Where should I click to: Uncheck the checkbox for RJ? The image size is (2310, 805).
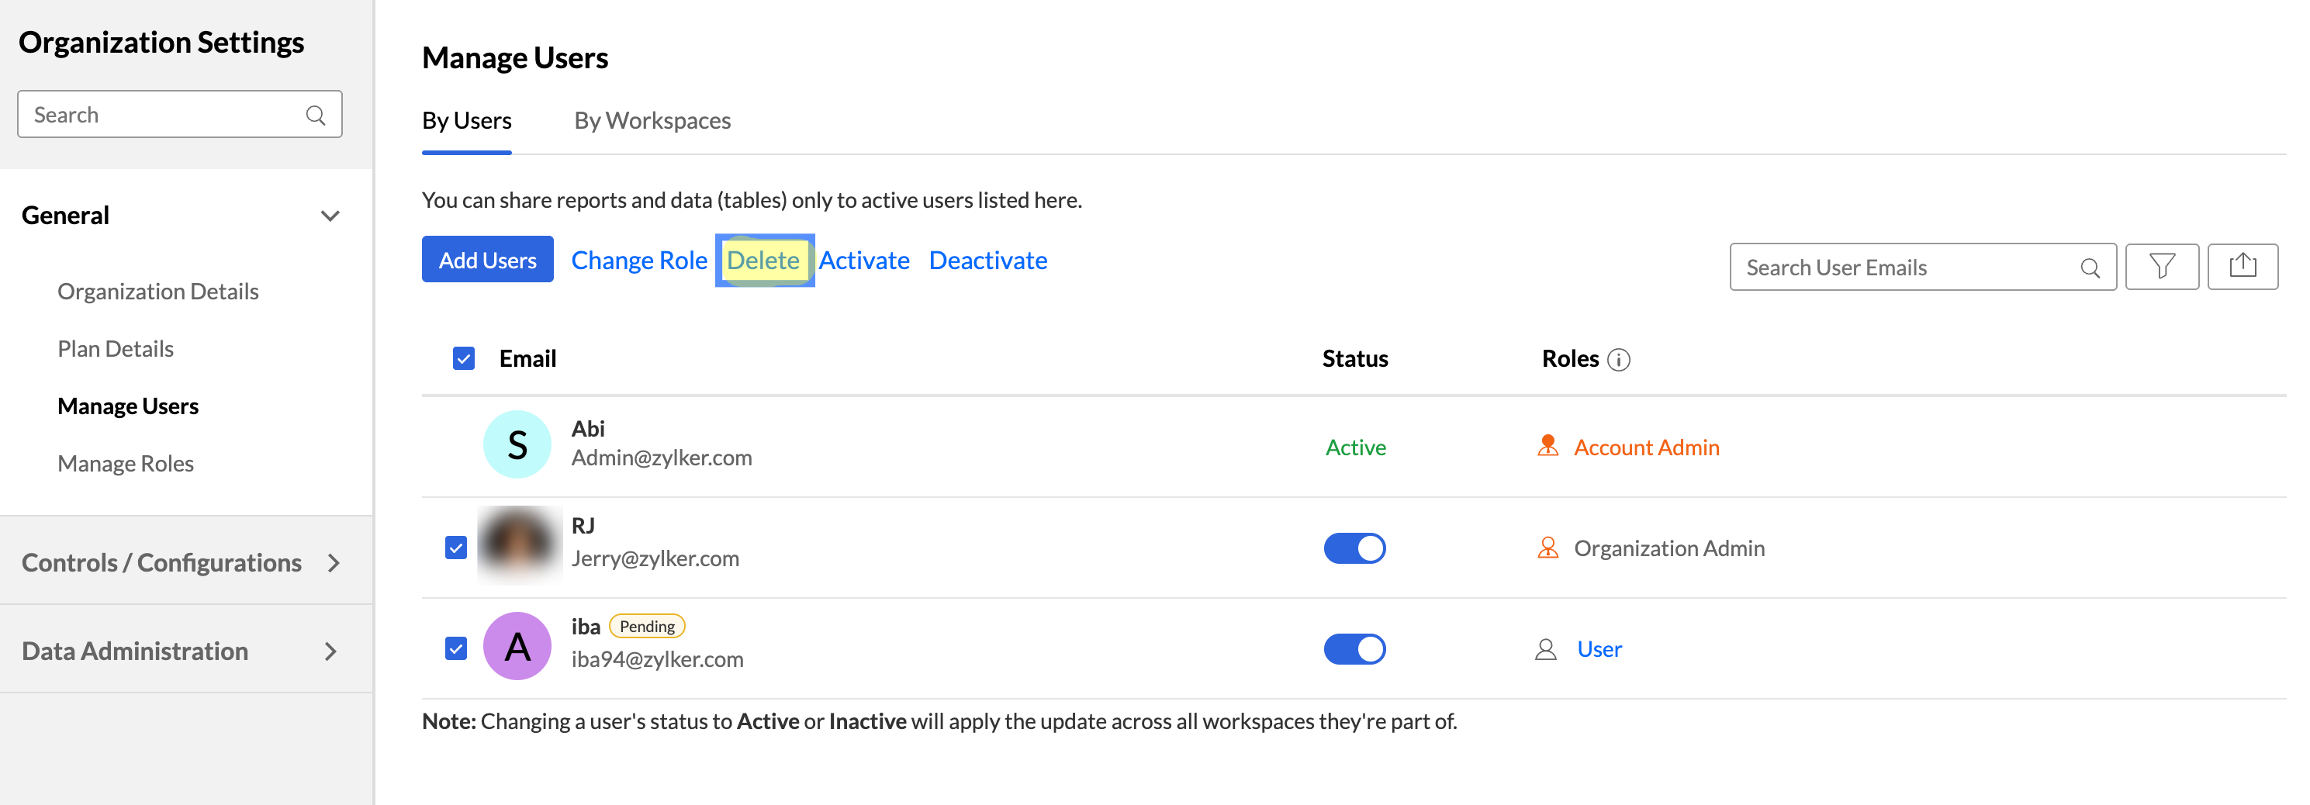point(456,548)
